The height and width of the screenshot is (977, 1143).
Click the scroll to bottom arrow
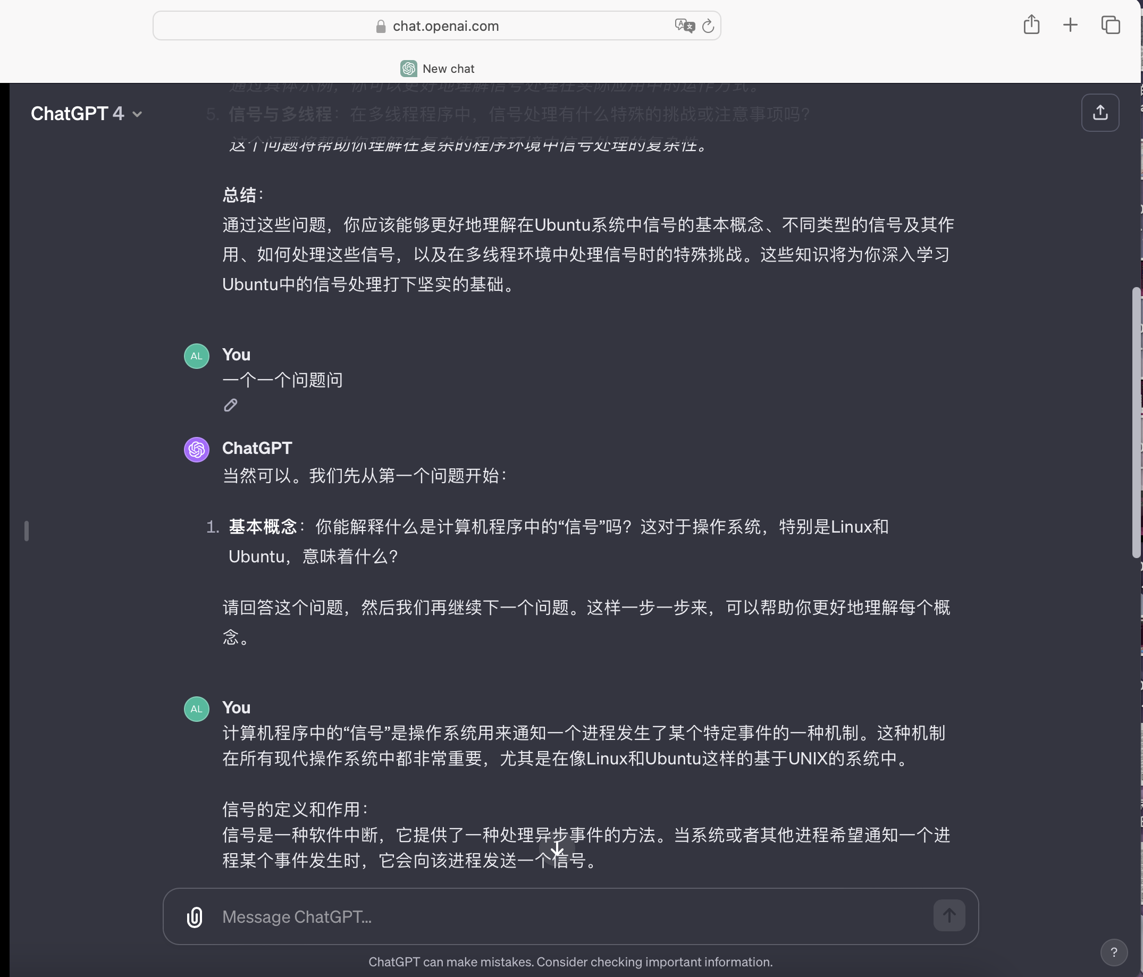557,849
